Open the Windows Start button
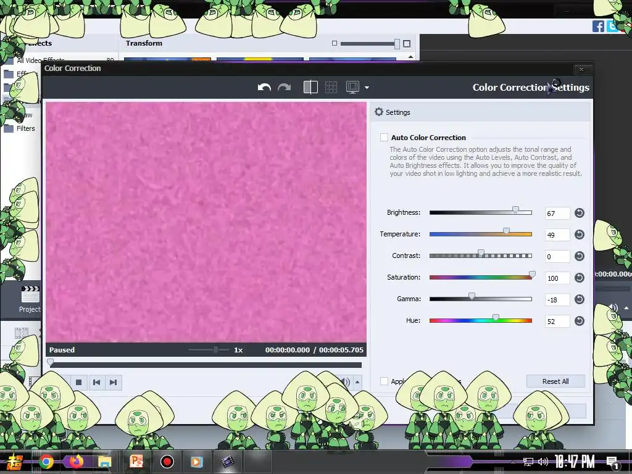The height and width of the screenshot is (474, 632). (x=15, y=462)
